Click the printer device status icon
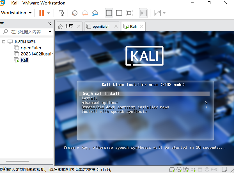234x173 pixels. click(200, 169)
